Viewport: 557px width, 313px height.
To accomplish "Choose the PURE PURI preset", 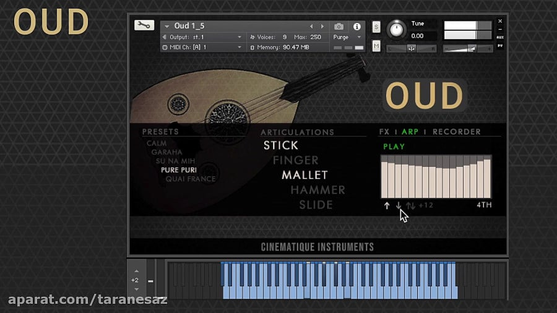I will tap(179, 169).
